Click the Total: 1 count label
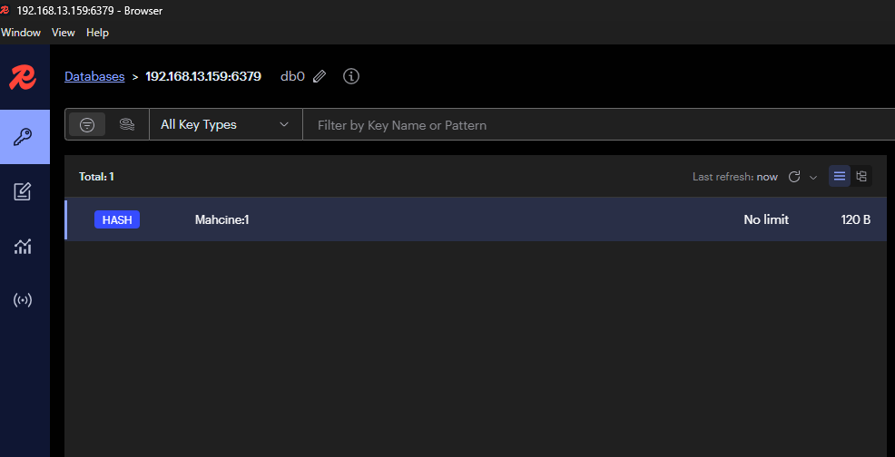Viewport: 895px width, 457px height. click(96, 177)
